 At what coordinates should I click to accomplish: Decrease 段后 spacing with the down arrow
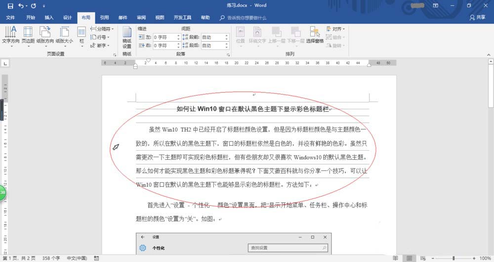[227, 47]
